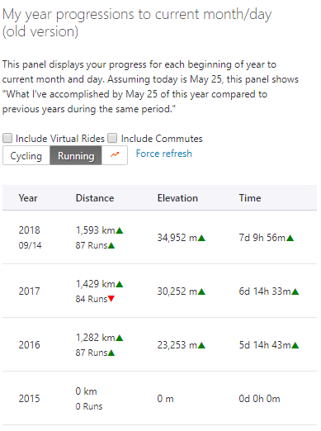Image resolution: width=321 pixels, height=431 pixels.
Task: Click green arrow next to 30,252 m
Action: point(201,291)
